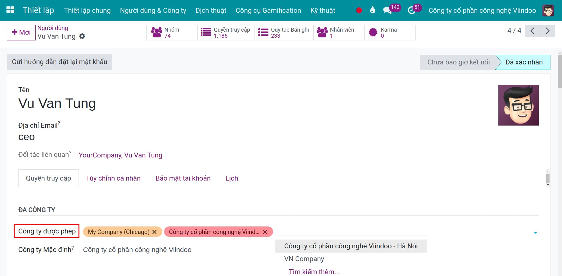
Task: Open Kỹ thuật menu
Action: tap(323, 10)
